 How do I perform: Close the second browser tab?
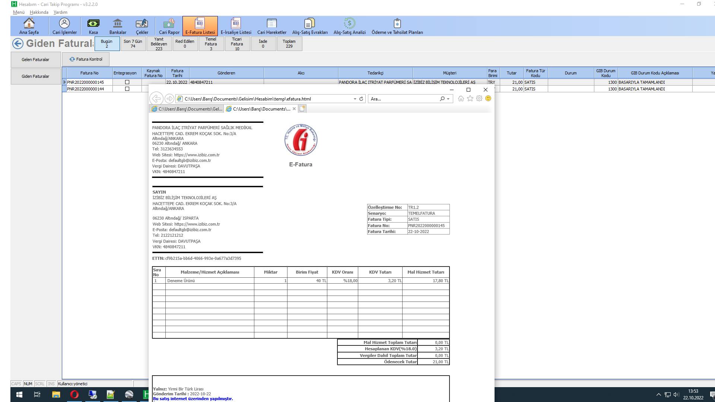294,109
